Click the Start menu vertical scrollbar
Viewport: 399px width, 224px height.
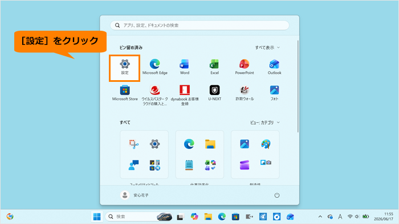(298, 86)
